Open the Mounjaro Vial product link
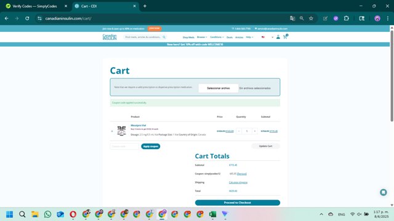The width and height of the screenshot is (394, 221). point(138,125)
